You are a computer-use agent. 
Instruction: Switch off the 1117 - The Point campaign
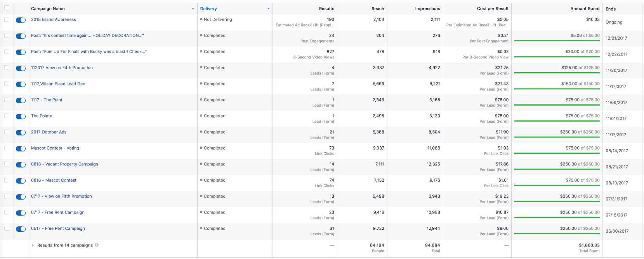pos(21,101)
